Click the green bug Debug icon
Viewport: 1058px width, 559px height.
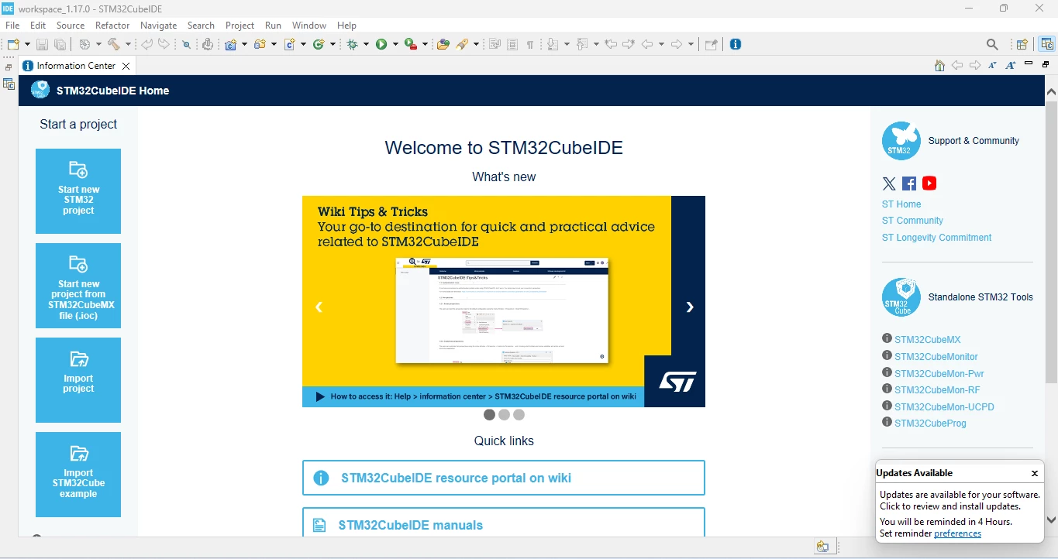pos(353,45)
